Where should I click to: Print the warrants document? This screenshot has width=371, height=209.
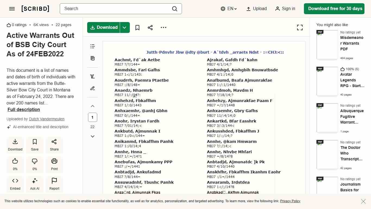coord(54,164)
